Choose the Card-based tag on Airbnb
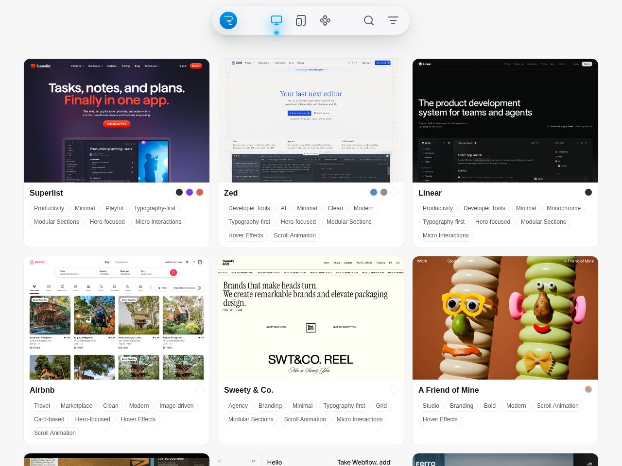 49,419
